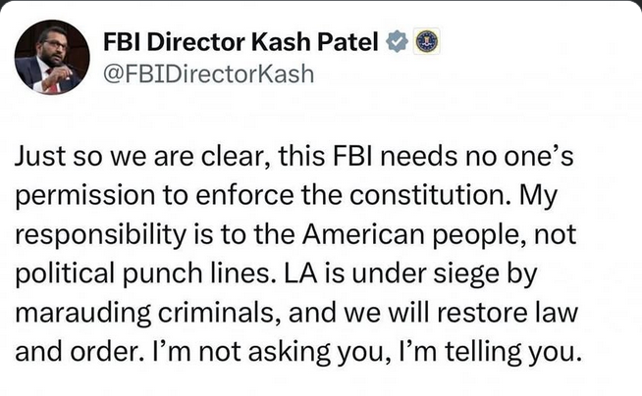Click the FBI seal affiliation badge

click(426, 42)
